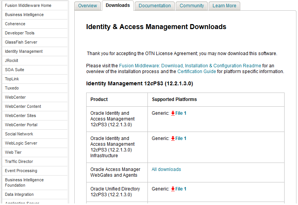Go to Fusion Middleware Home in sidebar
Image resolution: width=298 pixels, height=205 pixels.
28,5
